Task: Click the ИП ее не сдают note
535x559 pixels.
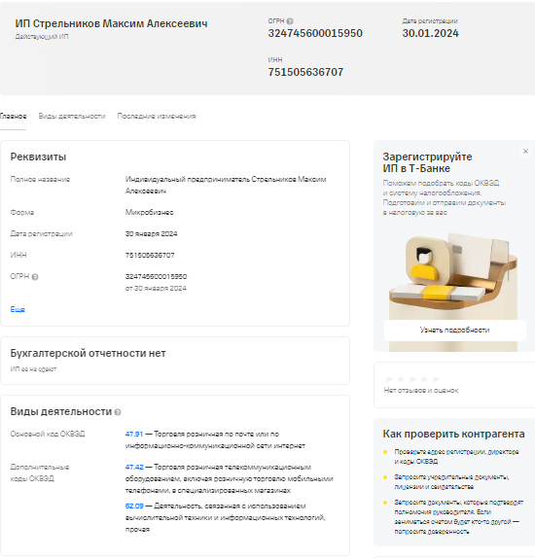Action: point(33,369)
